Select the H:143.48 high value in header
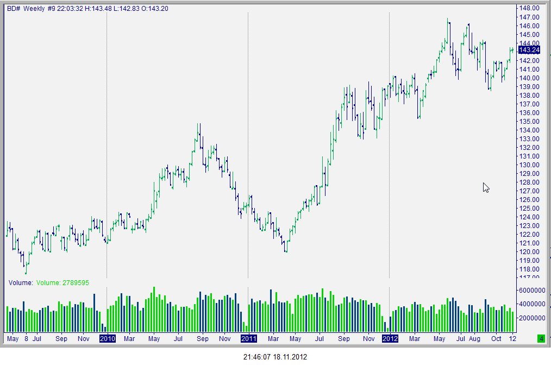 click(98, 9)
